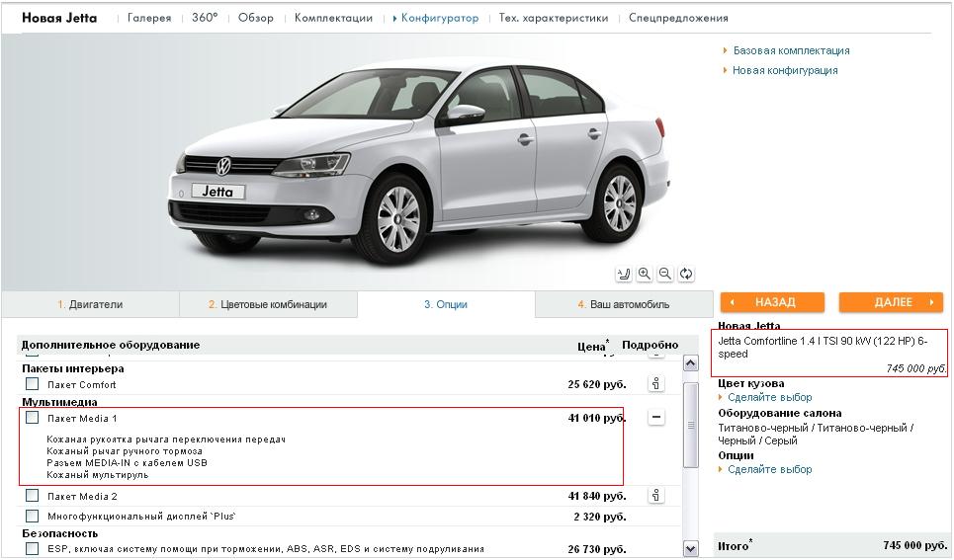Tick the Пакет Media 1 checkbox
Image resolution: width=954 pixels, height=560 pixels.
tap(33, 417)
